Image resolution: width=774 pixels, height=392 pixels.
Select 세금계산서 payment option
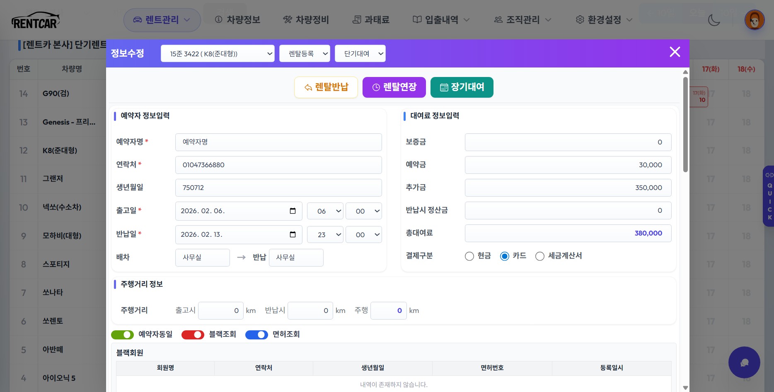tap(540, 256)
